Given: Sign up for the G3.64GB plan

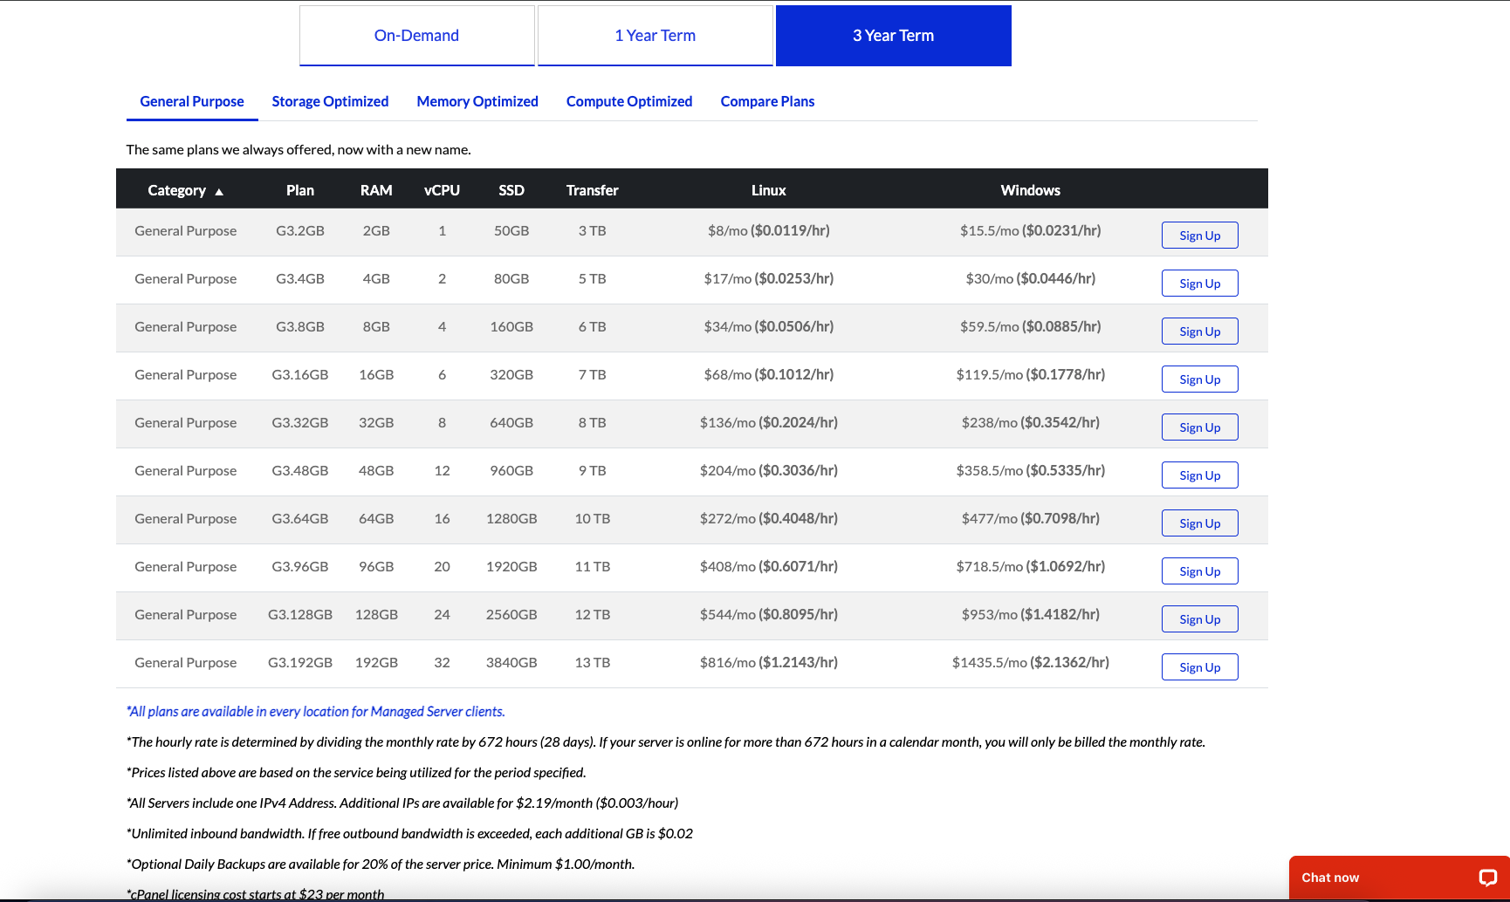Looking at the screenshot, I should pyautogui.click(x=1199, y=523).
